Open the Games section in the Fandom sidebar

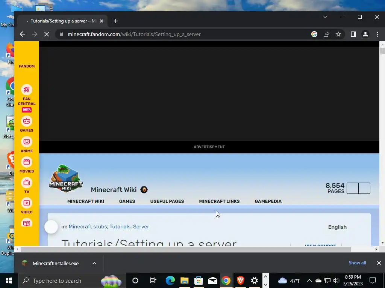[27, 124]
